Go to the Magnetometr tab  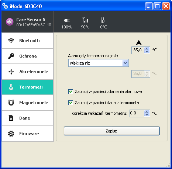(28, 103)
